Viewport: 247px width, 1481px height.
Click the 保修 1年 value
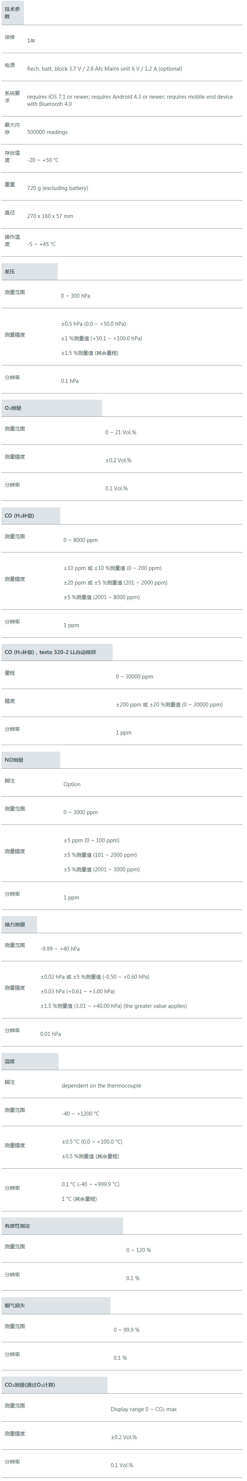click(31, 41)
